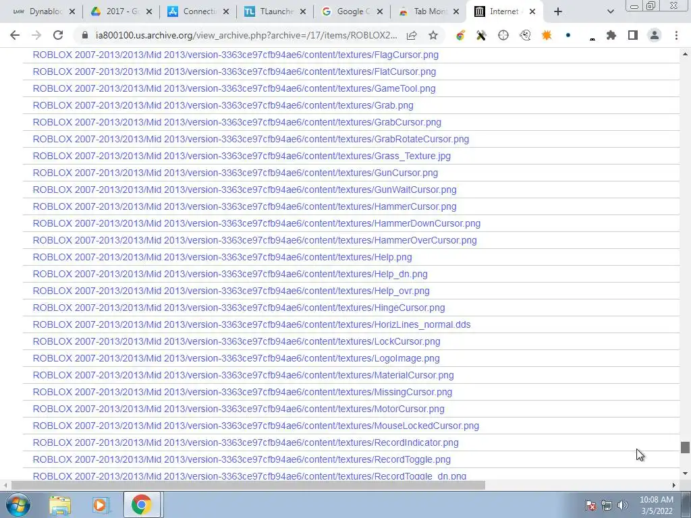Screen dimensions: 691x518
Task: Close the Dynabloc tab
Action: point(72,12)
